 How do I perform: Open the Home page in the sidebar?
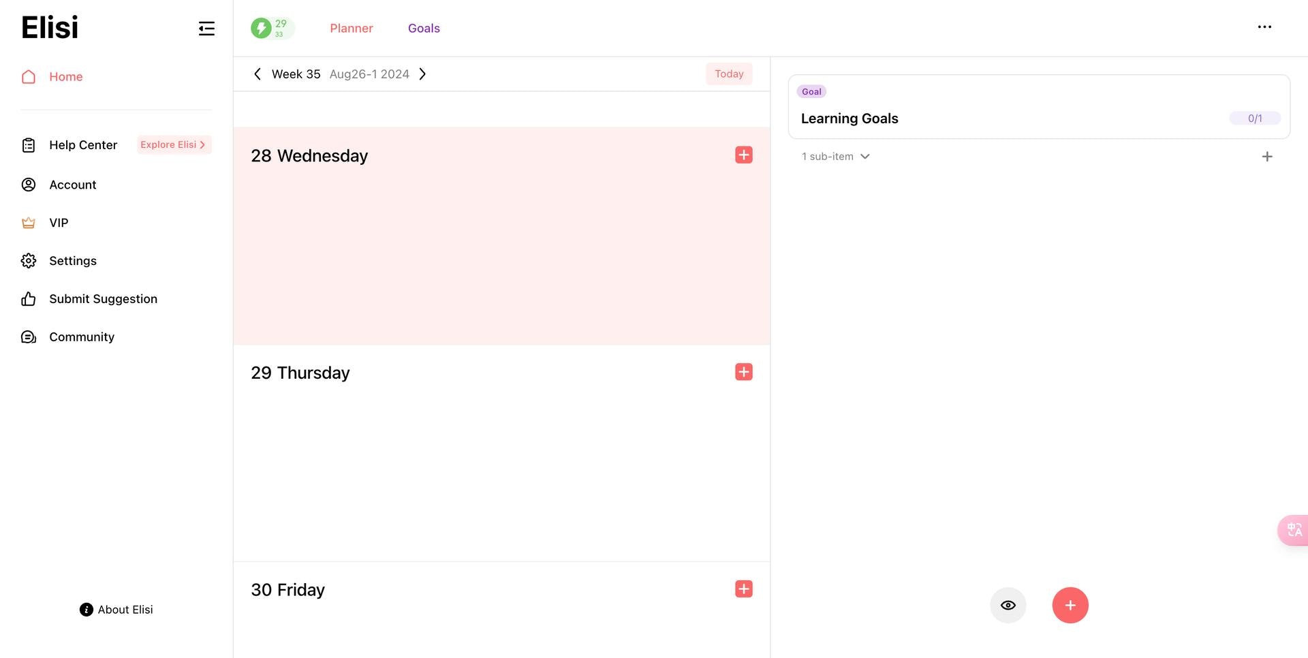(x=66, y=77)
